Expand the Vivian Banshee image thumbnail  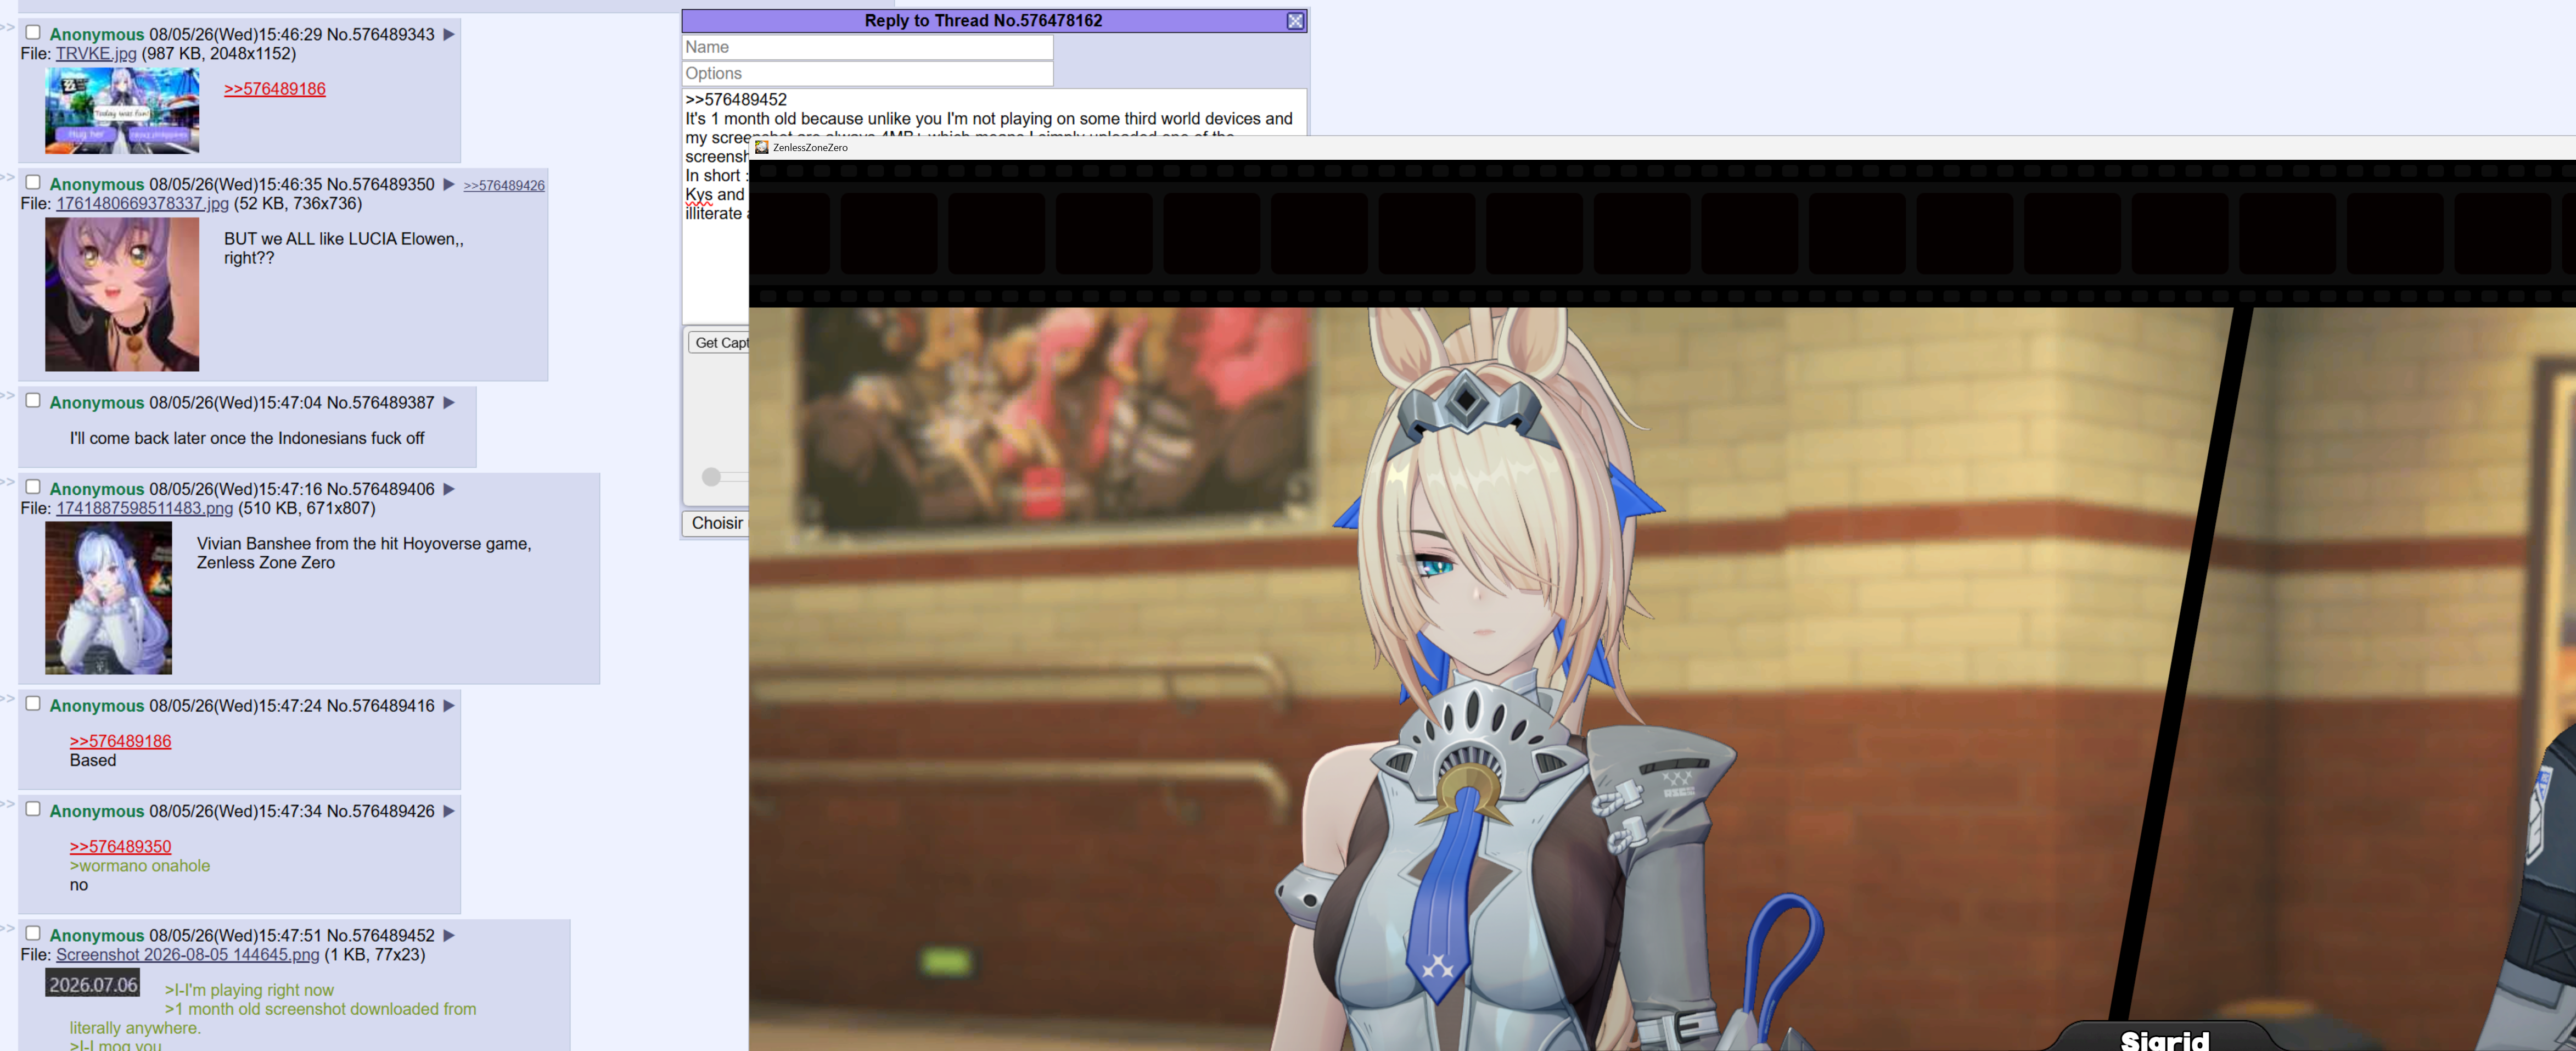coord(108,598)
